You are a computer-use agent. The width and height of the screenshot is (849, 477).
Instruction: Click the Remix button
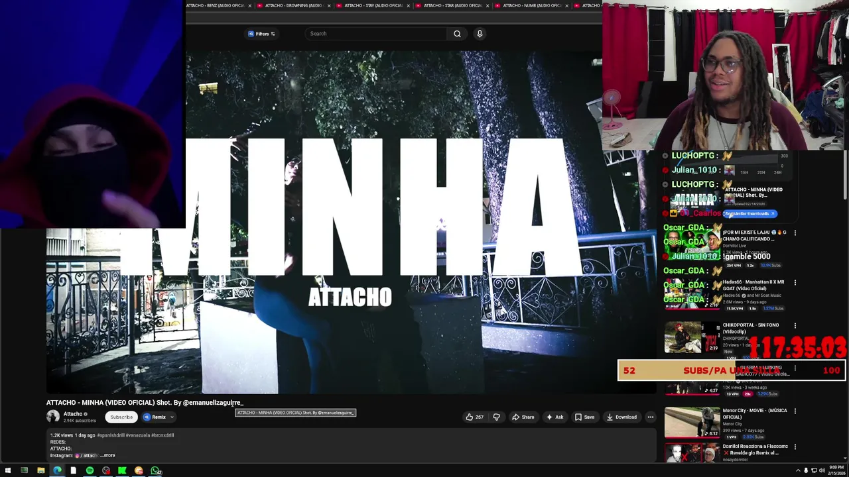(x=155, y=417)
